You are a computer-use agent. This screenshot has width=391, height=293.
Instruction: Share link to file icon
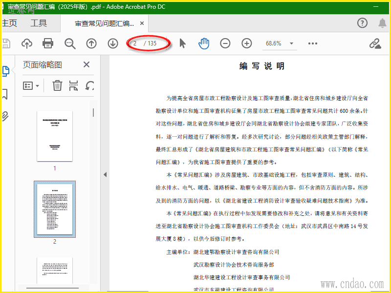[x=375, y=43]
